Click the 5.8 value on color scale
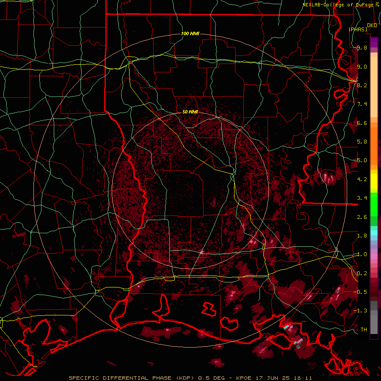 point(362,142)
